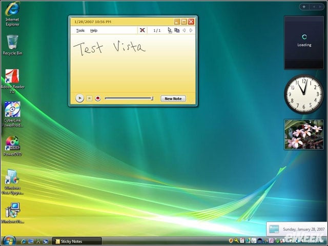The image size is (328, 246).
Task: Open the Help menu in Sticky Notes
Action: coord(94,31)
